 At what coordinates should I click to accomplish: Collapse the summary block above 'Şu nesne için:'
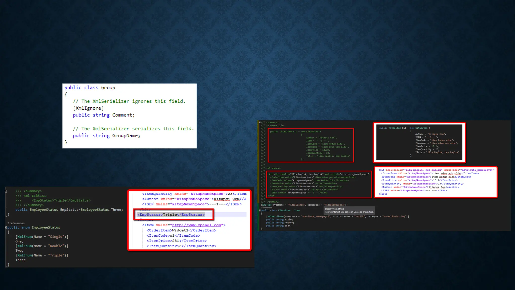[260, 123]
